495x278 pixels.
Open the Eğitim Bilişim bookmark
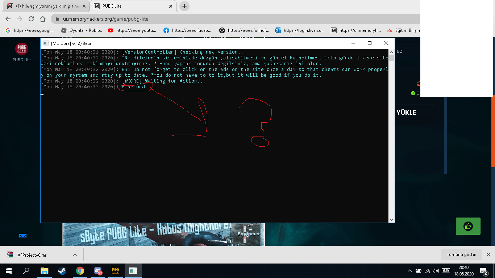(x=403, y=30)
